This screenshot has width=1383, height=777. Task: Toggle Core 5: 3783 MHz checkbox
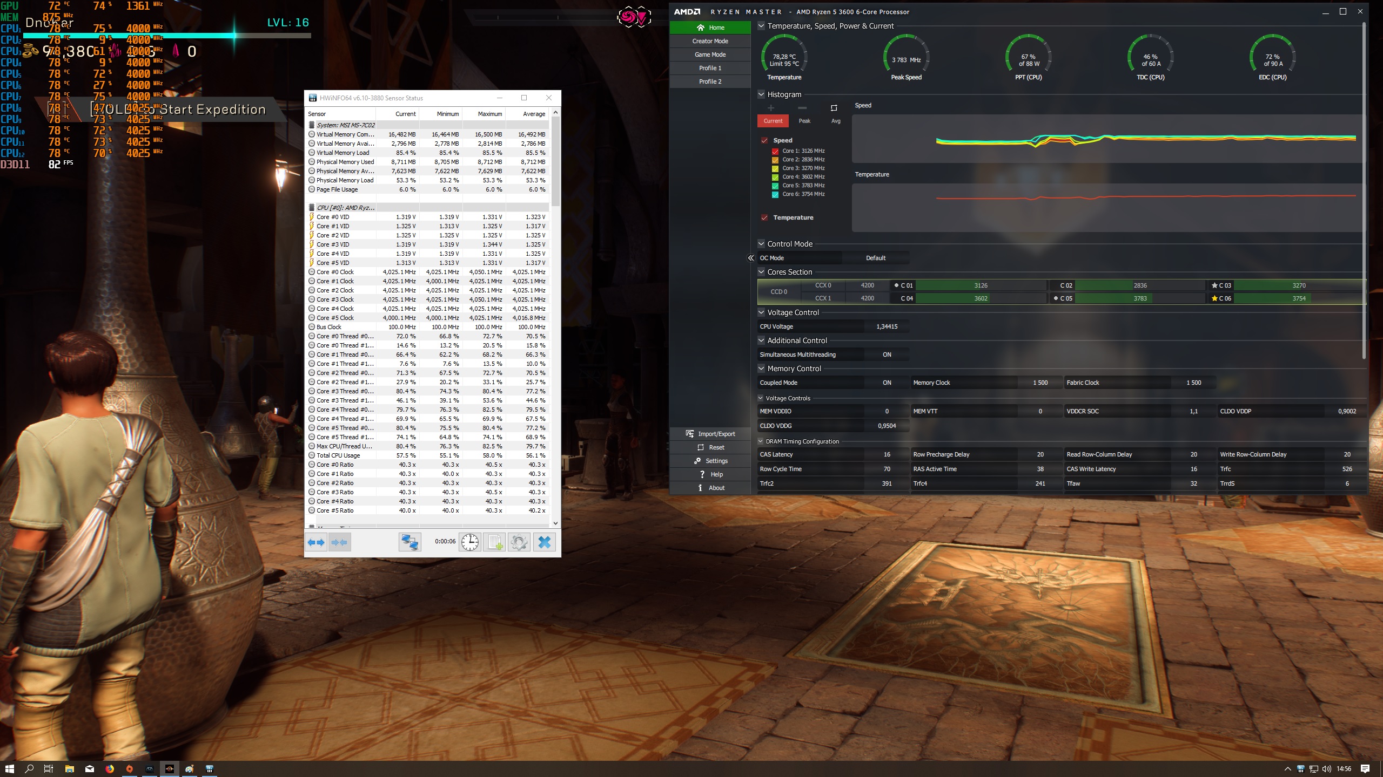pos(775,186)
